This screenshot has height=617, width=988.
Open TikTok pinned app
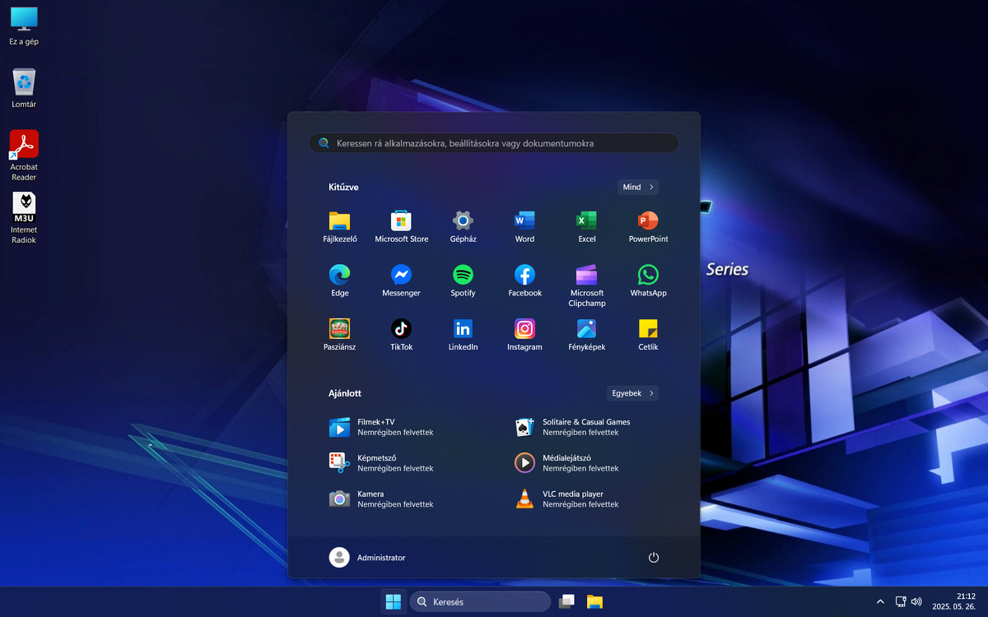(x=402, y=336)
